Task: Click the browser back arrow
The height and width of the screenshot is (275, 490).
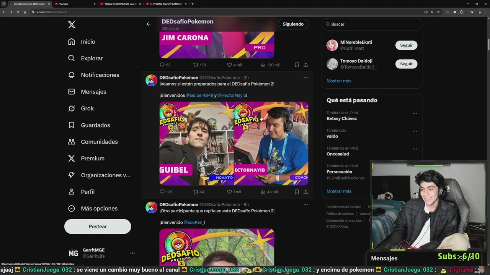Action: click(x=4, y=12)
